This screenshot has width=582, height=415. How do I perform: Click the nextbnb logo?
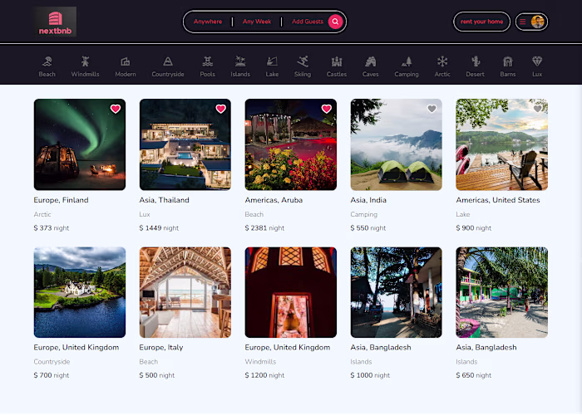55,22
